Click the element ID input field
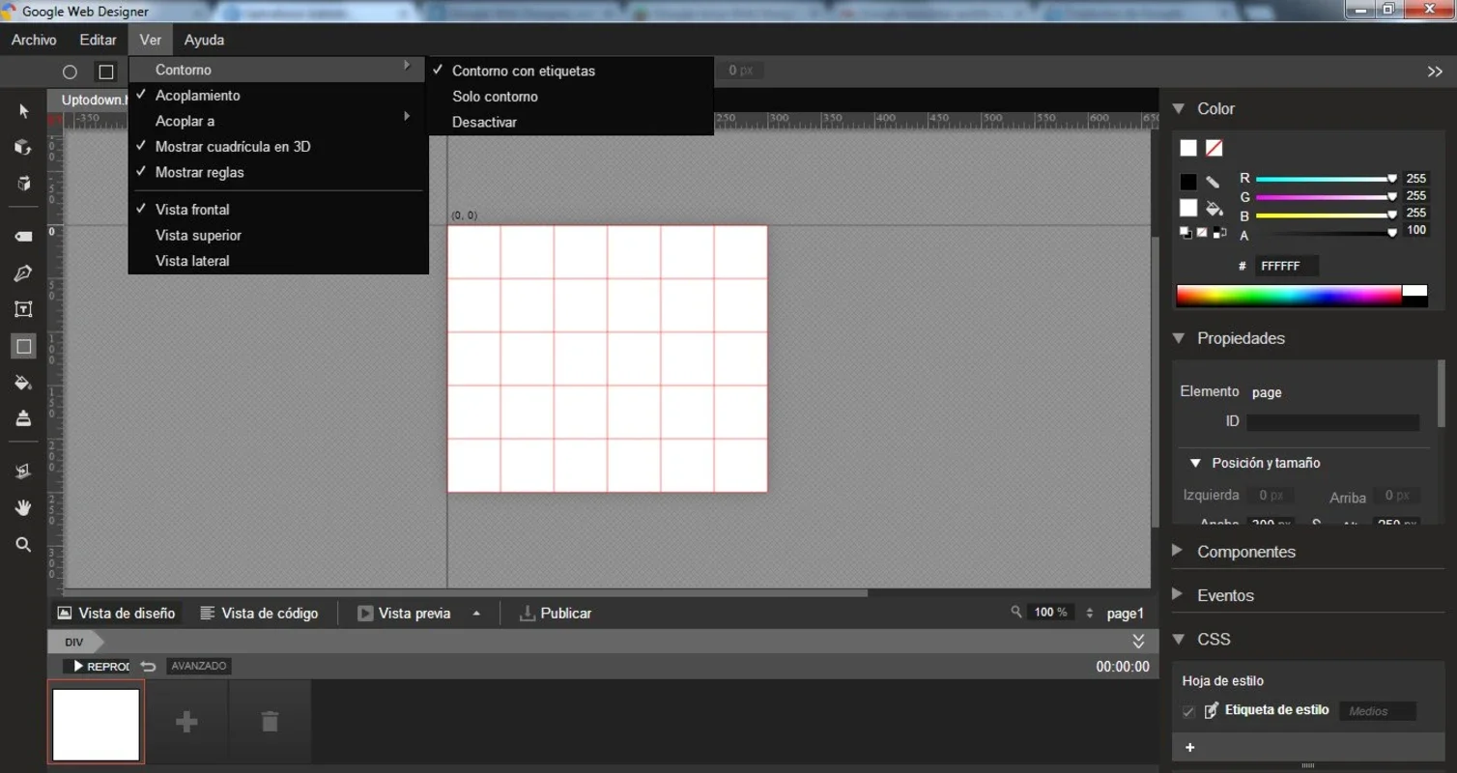 click(1332, 422)
